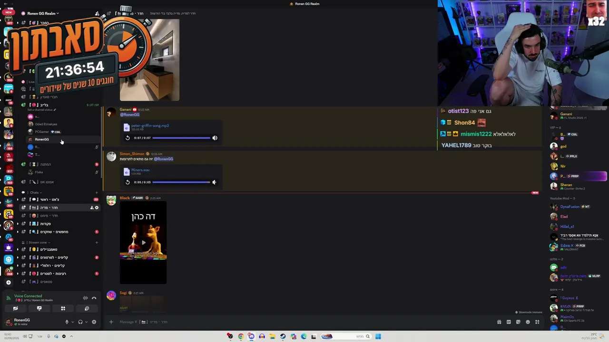Open microphone input options arrow

pos(72,322)
